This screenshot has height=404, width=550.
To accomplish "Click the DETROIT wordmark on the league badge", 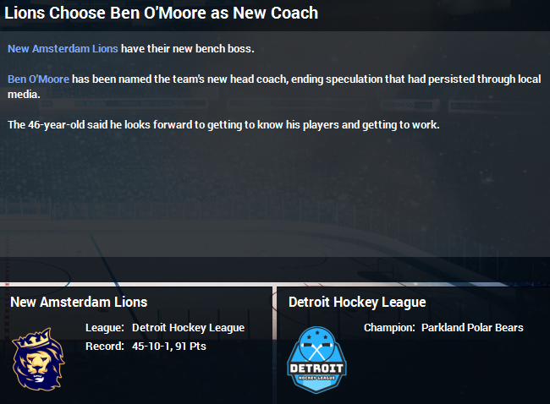I will [x=316, y=369].
